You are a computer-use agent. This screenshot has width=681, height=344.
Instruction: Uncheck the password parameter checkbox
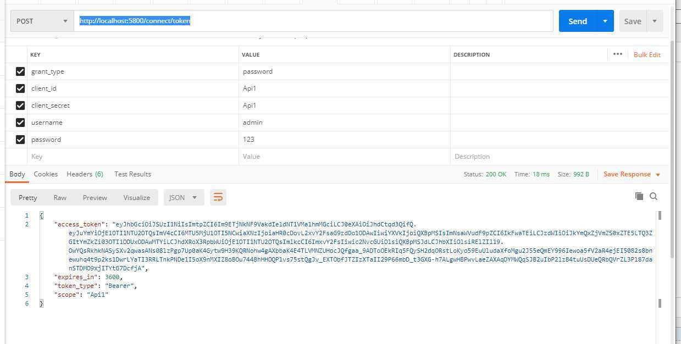point(20,140)
